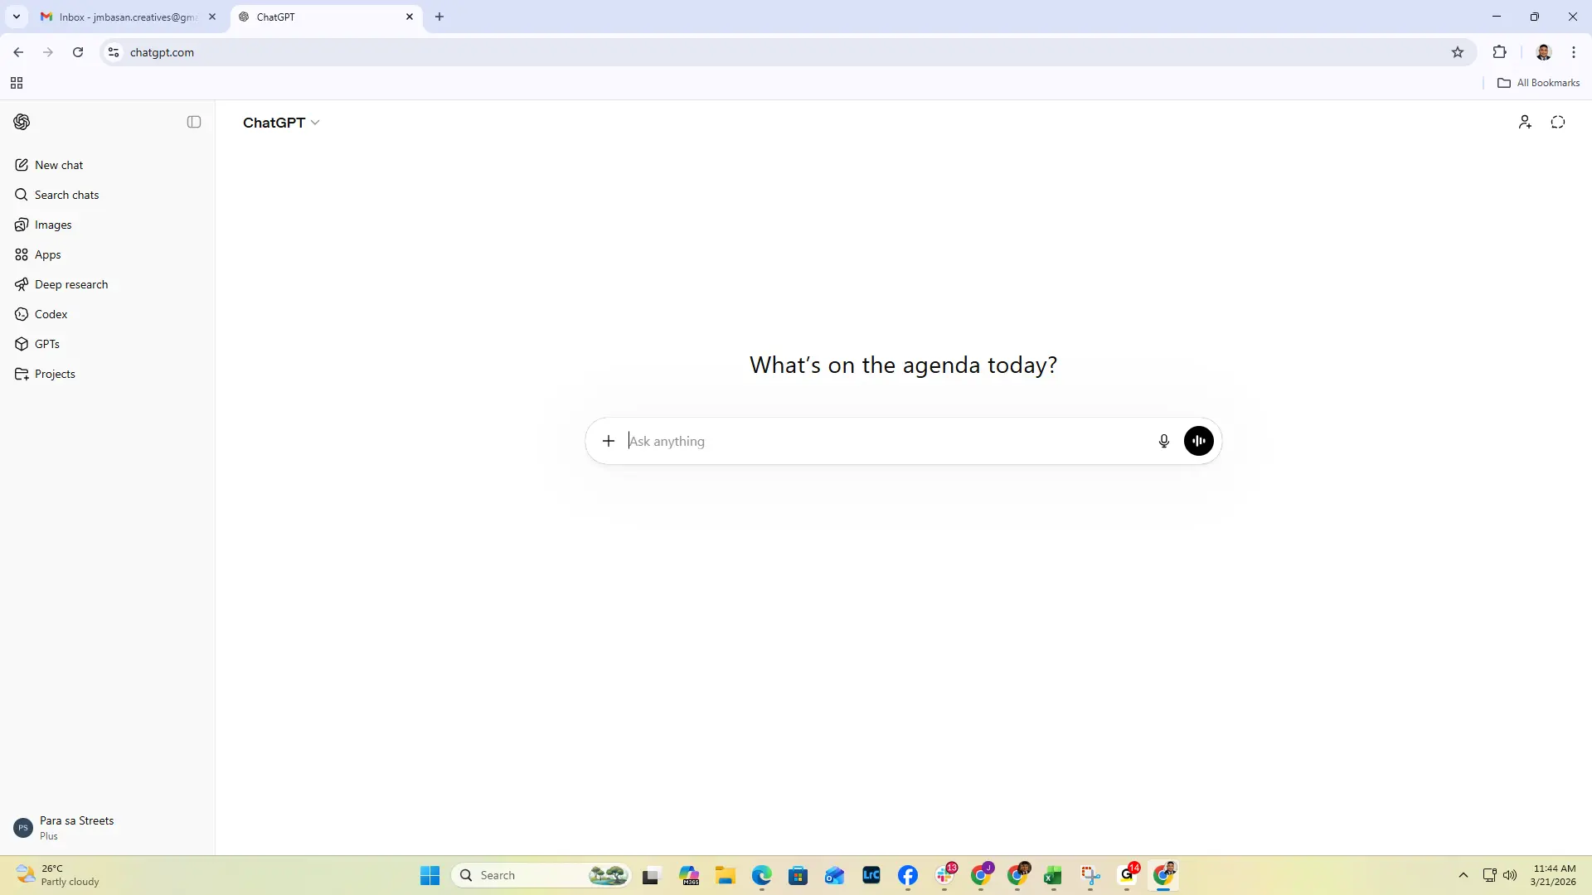Open the All Bookmarks folder
The image size is (1592, 895).
point(1539,83)
